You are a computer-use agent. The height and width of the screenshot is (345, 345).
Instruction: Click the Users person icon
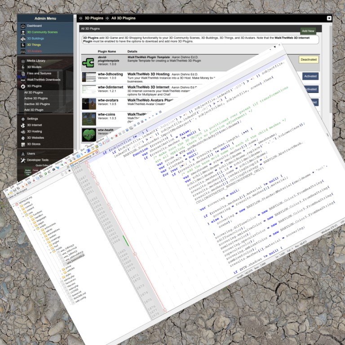click(23, 154)
